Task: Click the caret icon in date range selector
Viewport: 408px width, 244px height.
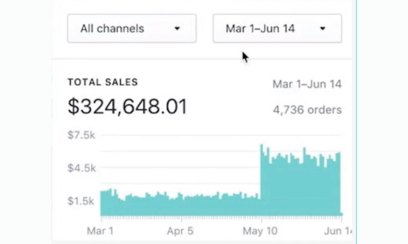Action: tap(322, 29)
